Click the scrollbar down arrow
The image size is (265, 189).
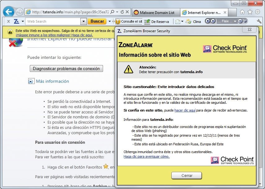[x=260, y=184]
